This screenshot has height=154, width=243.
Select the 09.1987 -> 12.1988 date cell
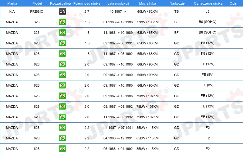click(x=118, y=96)
